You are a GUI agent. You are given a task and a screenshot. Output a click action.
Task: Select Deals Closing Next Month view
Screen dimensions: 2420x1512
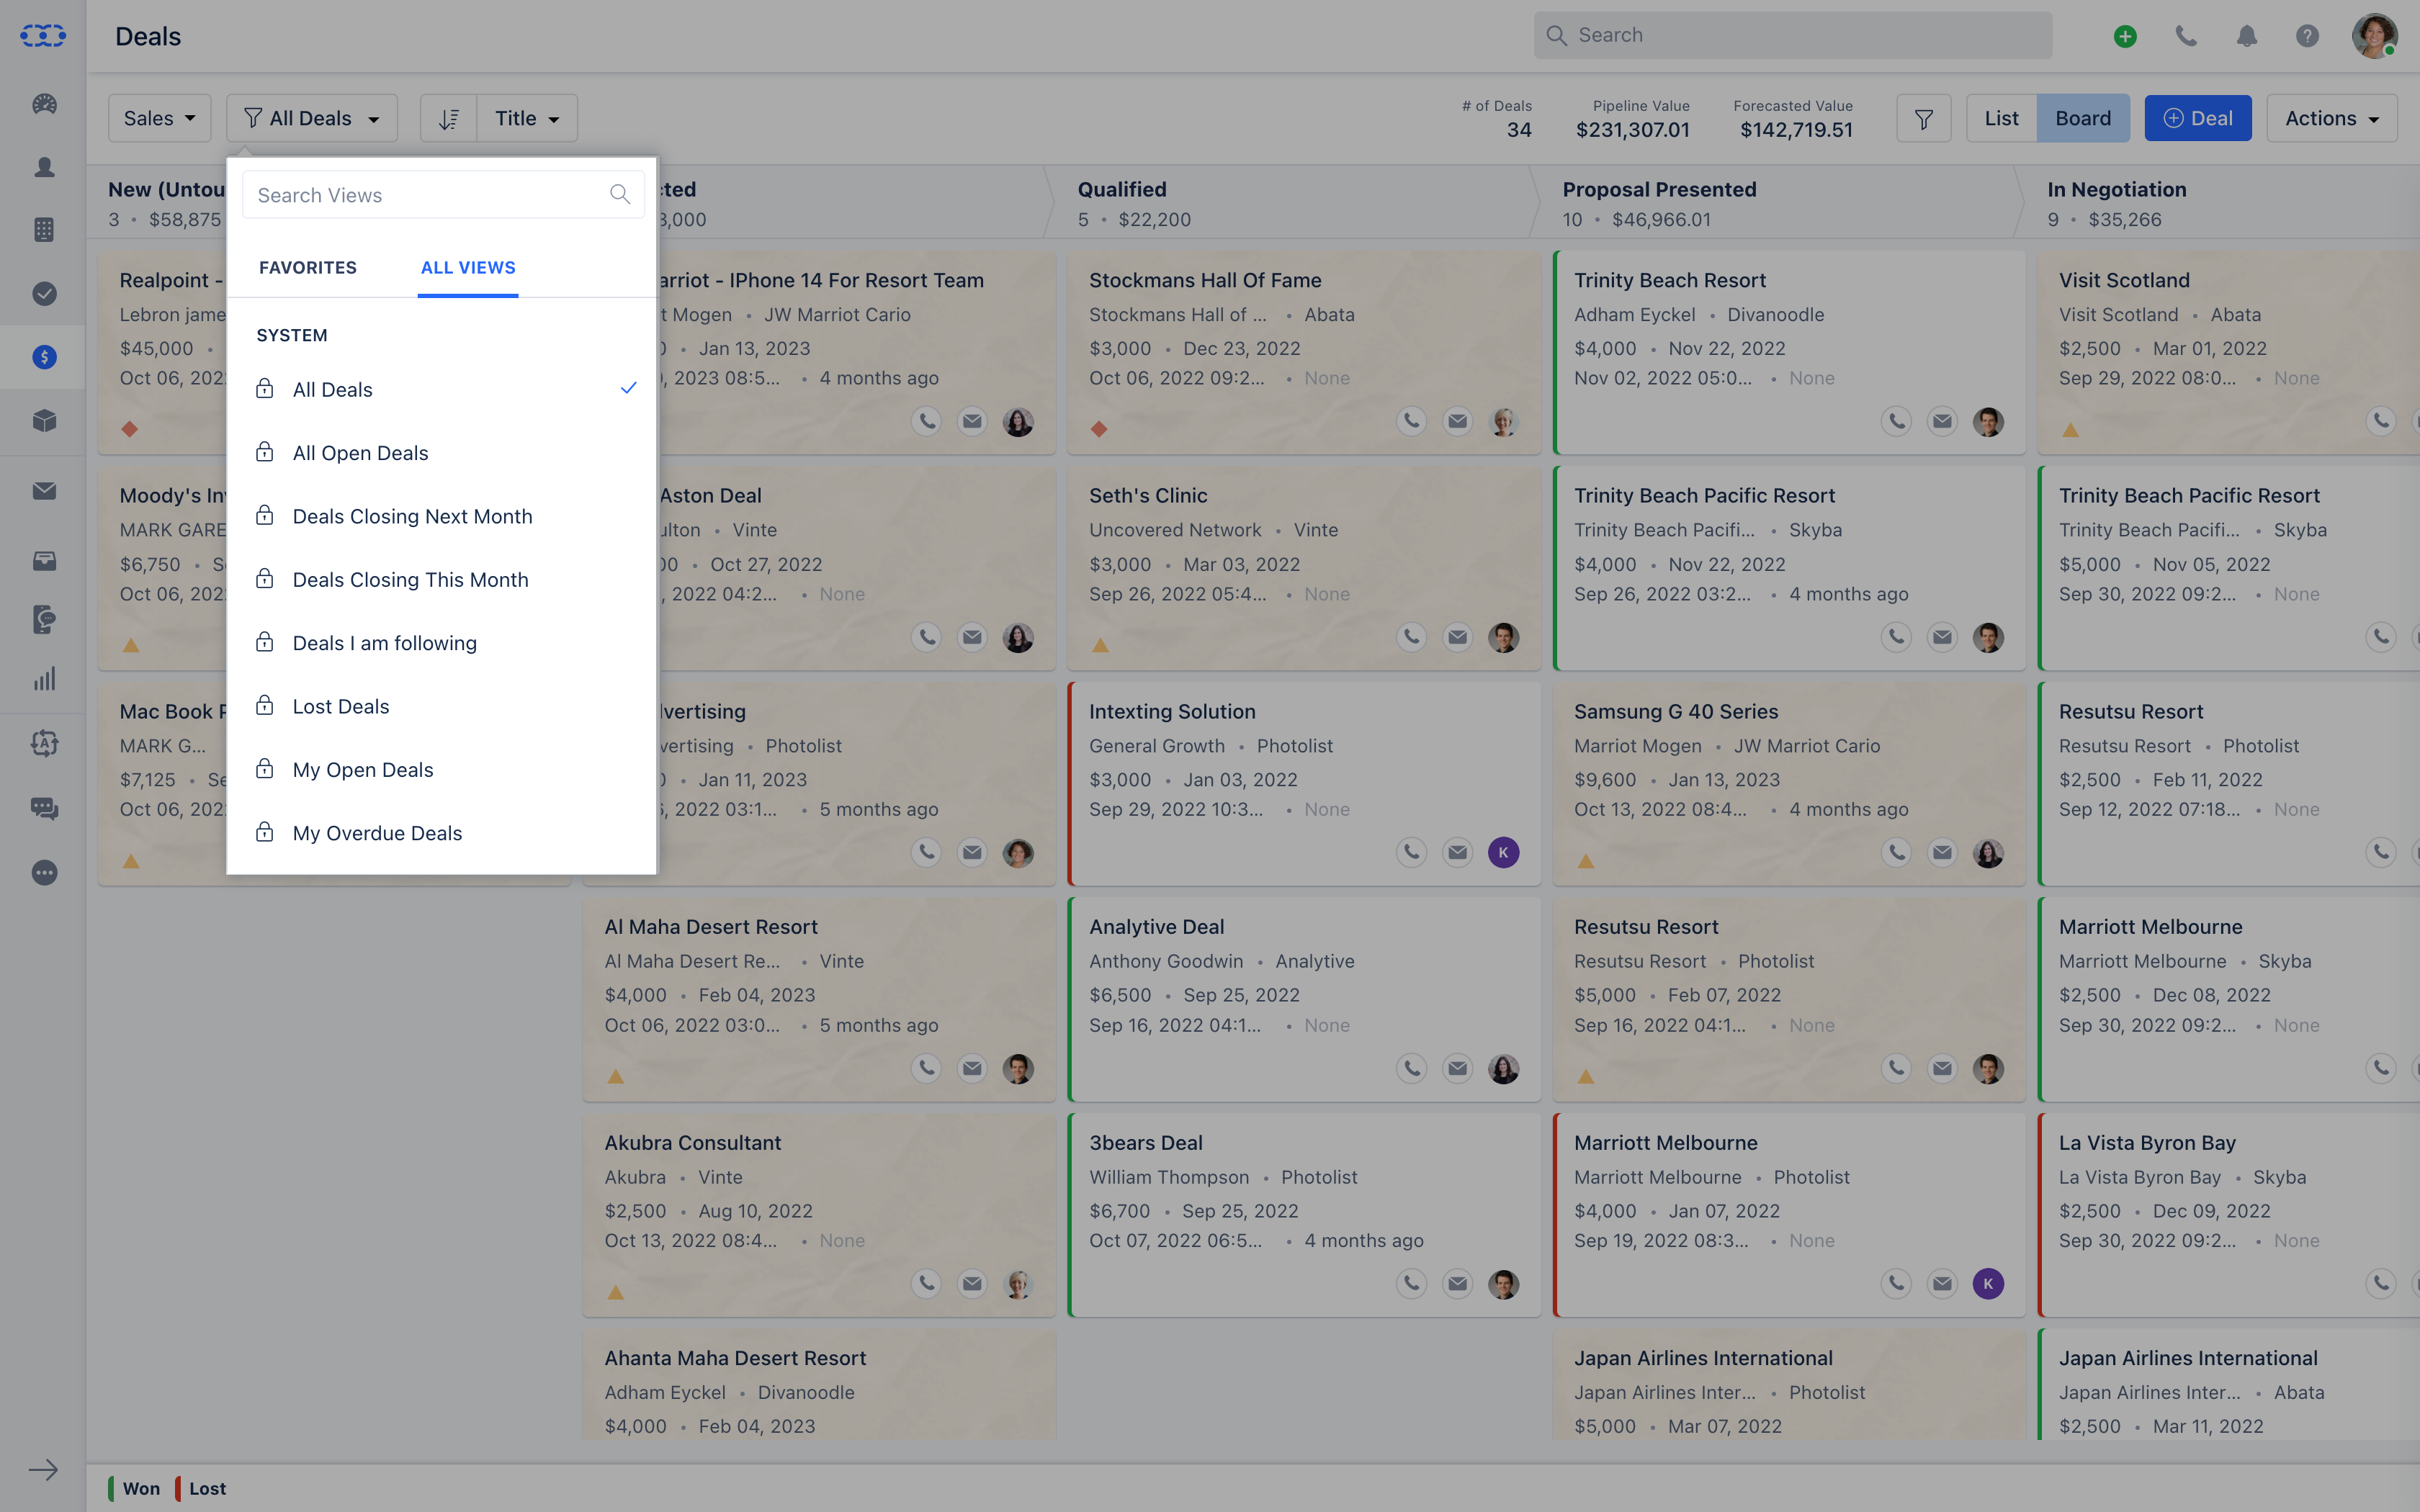tap(442, 516)
